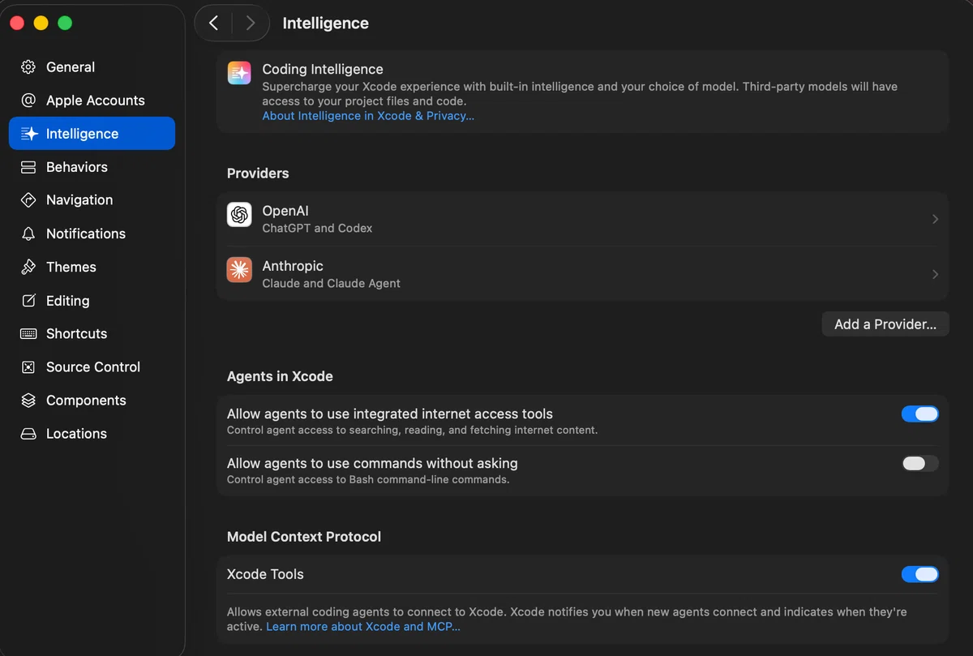Open the Apple Accounts settings pane
Image resolution: width=973 pixels, height=656 pixels.
(92, 101)
